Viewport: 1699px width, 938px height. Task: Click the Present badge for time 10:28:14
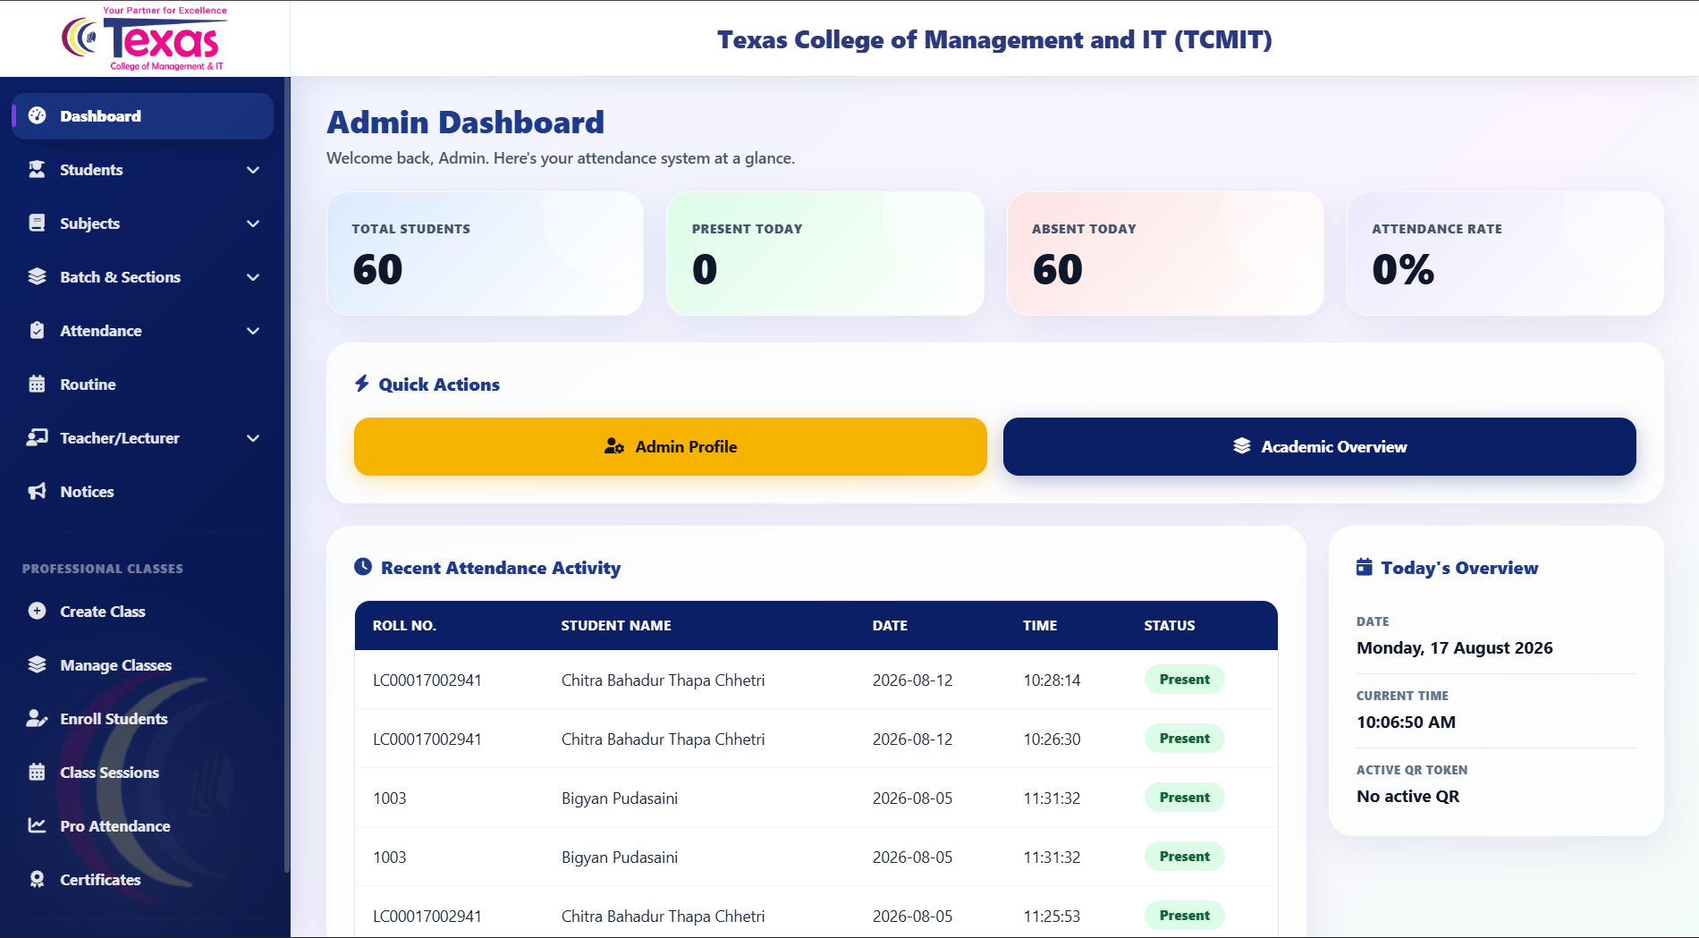(x=1185, y=680)
